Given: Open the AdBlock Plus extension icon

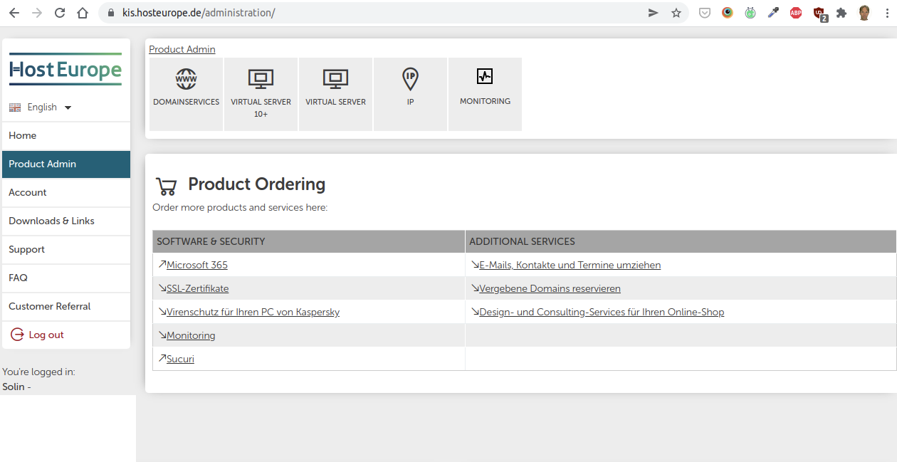Looking at the screenshot, I should pos(796,13).
